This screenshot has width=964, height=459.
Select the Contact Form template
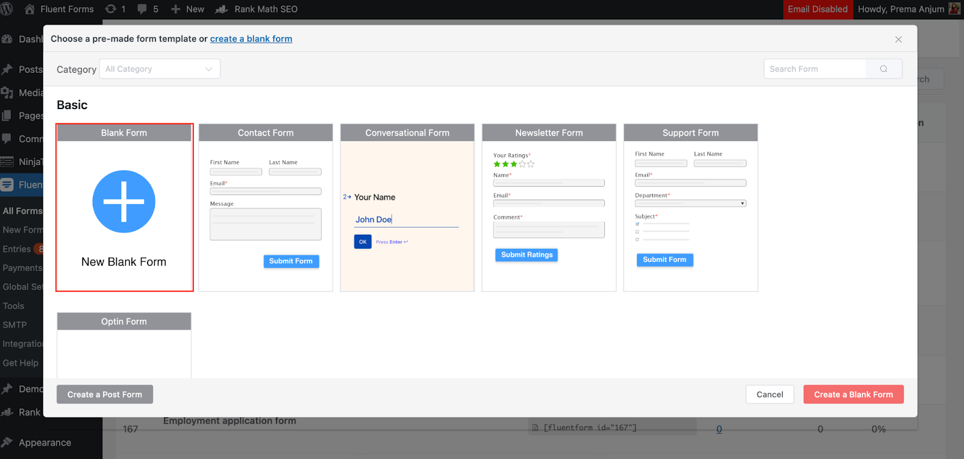point(266,208)
